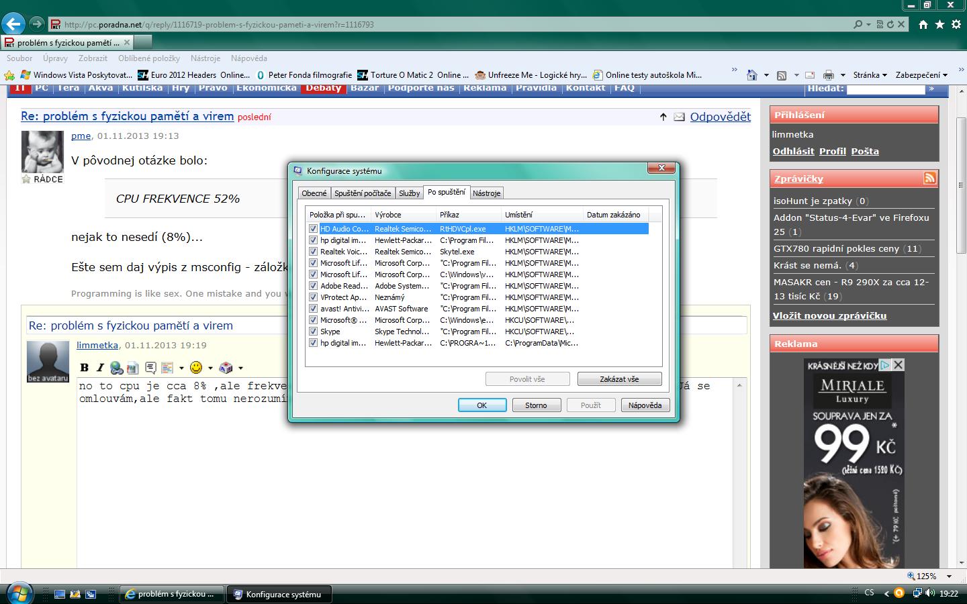This screenshot has height=604, width=967.
Task: Click the insert link globe icon in editor
Action: (x=117, y=367)
